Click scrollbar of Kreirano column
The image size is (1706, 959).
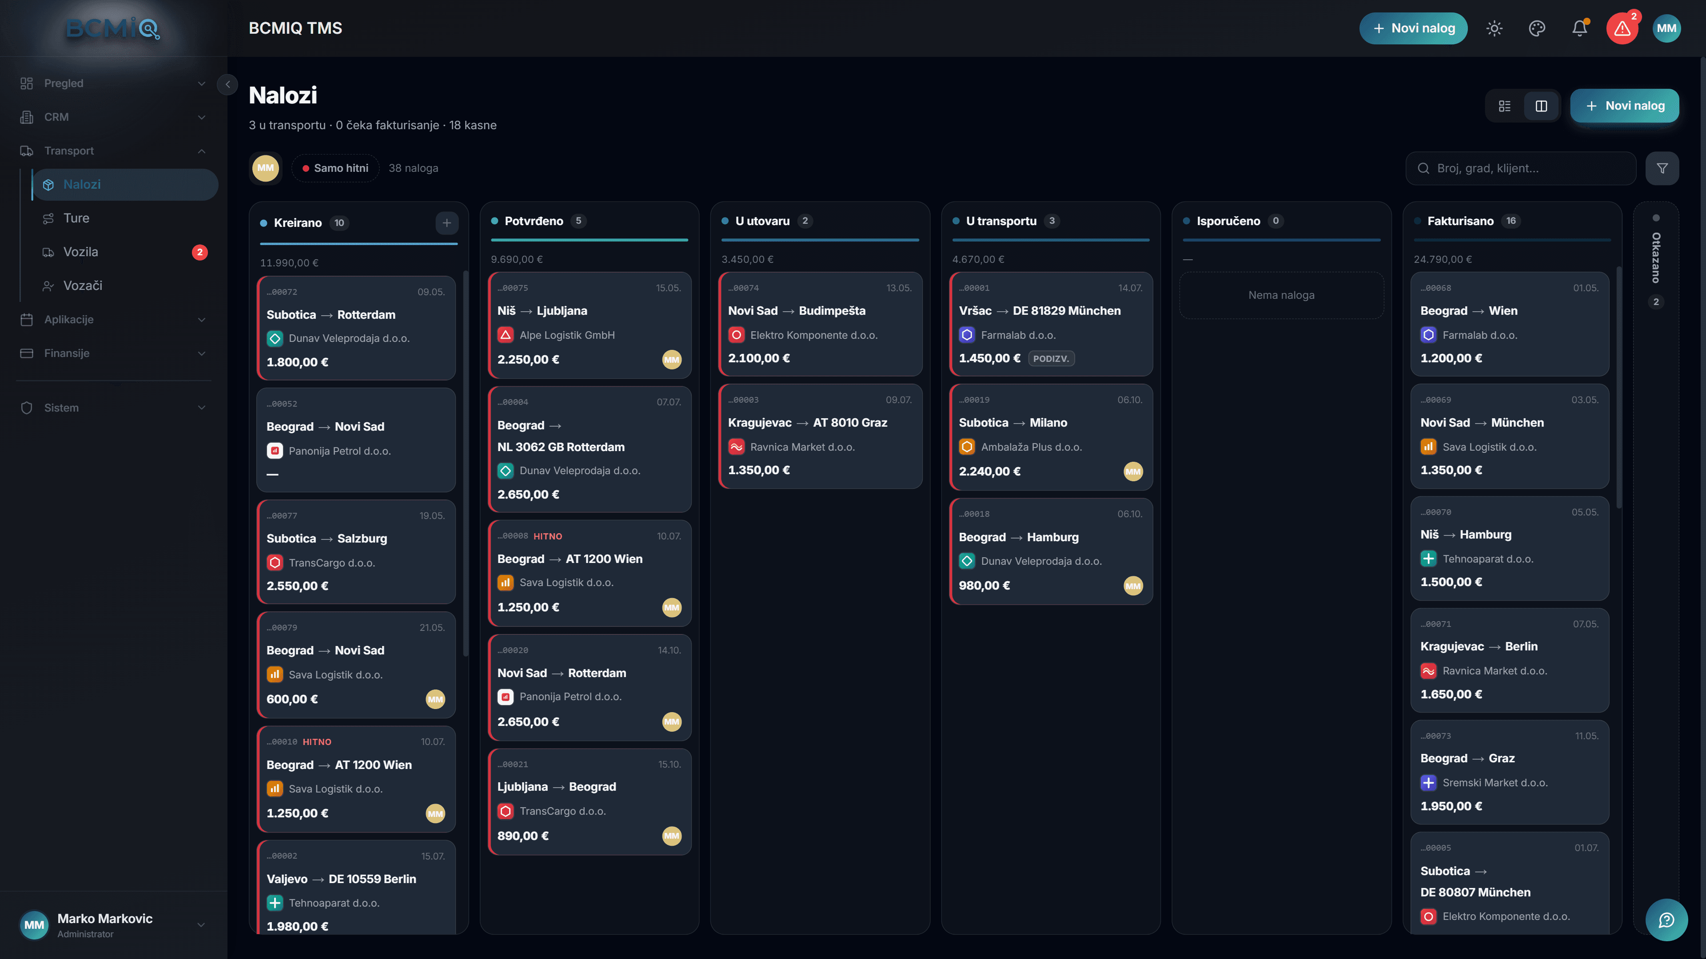tap(466, 463)
